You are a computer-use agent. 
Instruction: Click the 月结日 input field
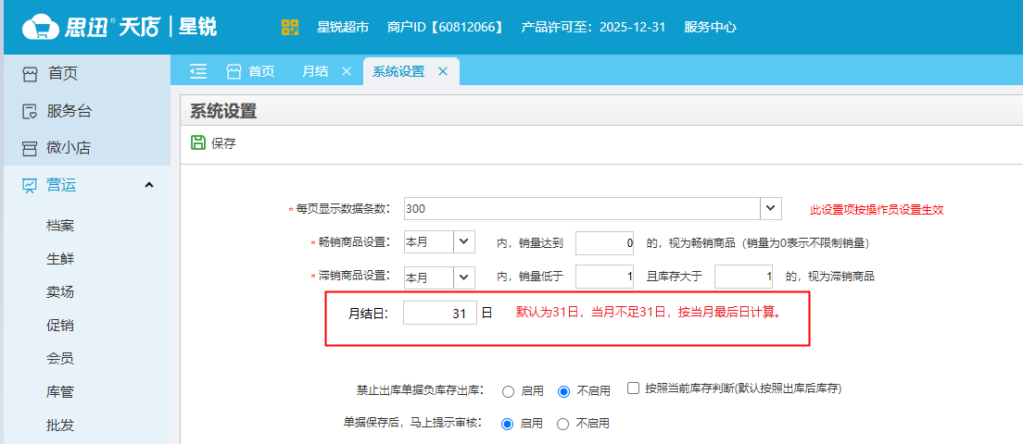(440, 313)
